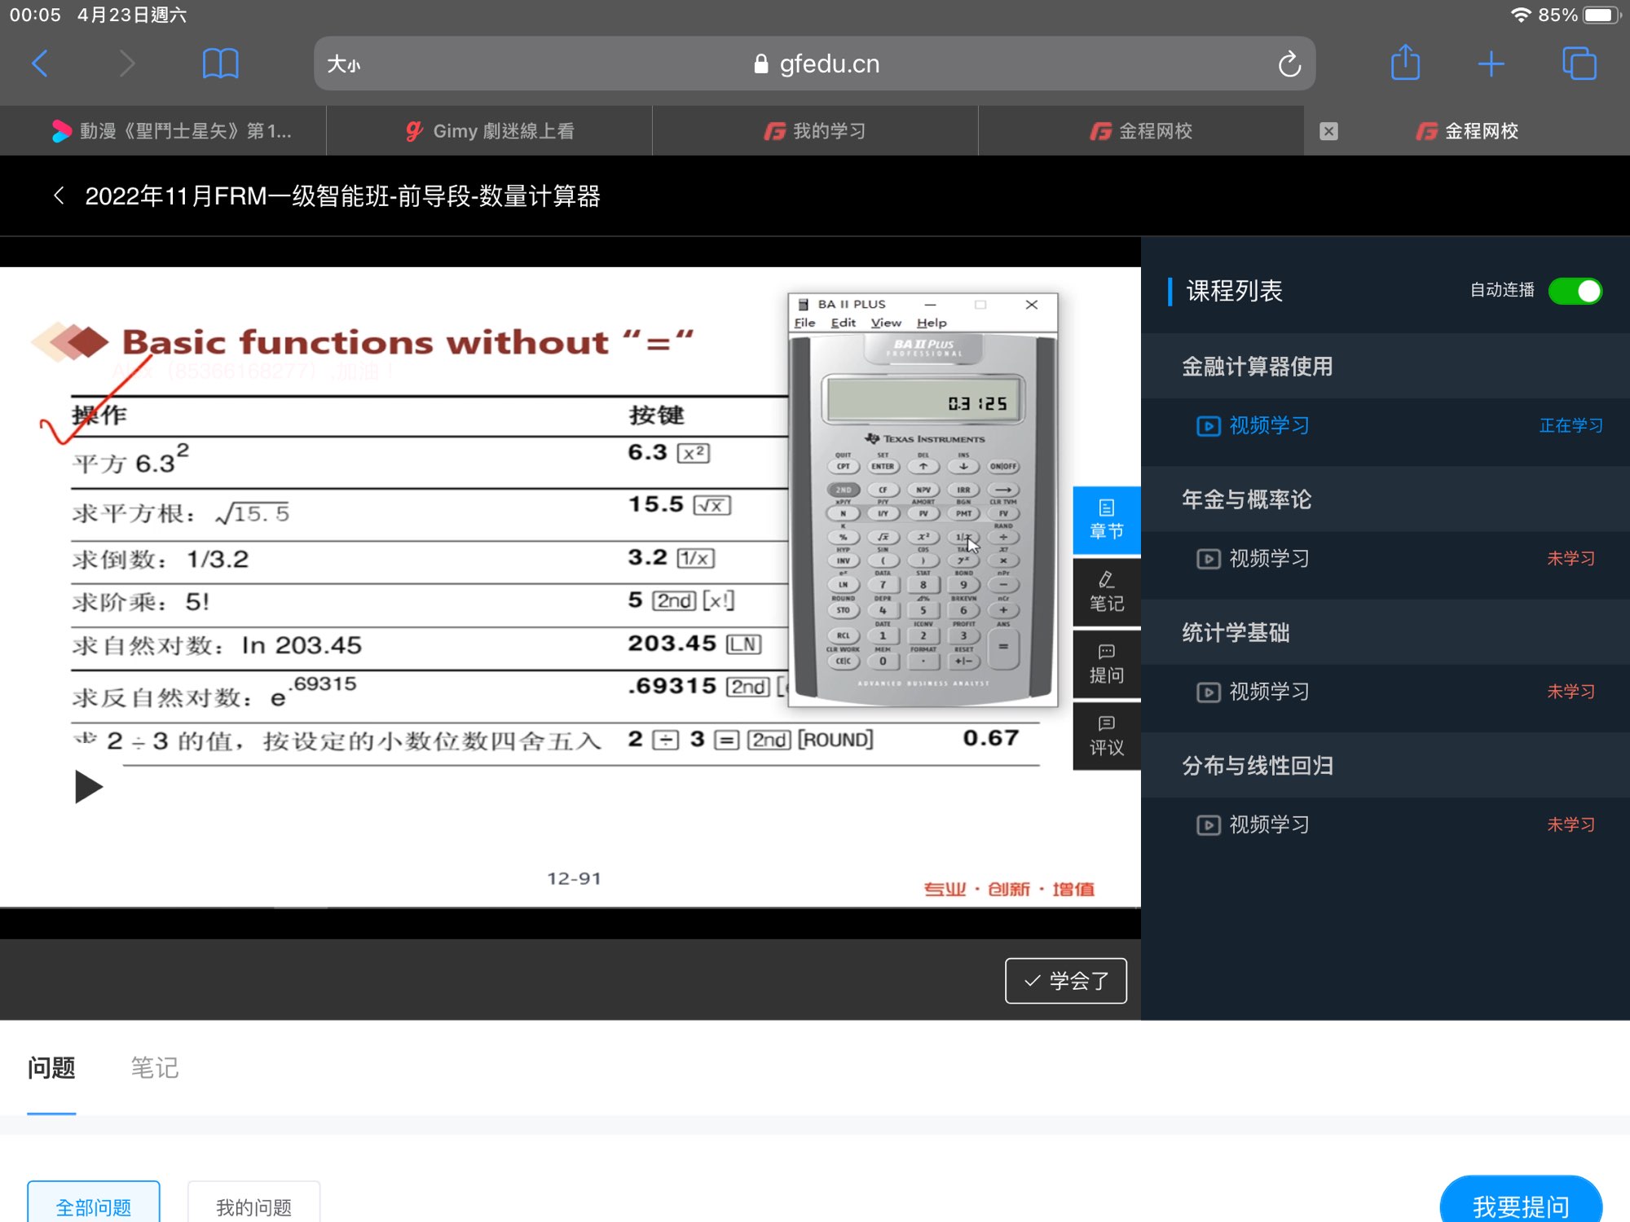Click the Safari back arrow
Screen dimensions: 1630x1222
pyautogui.click(x=40, y=64)
